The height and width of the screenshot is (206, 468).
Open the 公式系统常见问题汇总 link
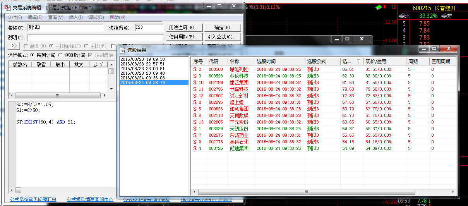click(x=33, y=199)
